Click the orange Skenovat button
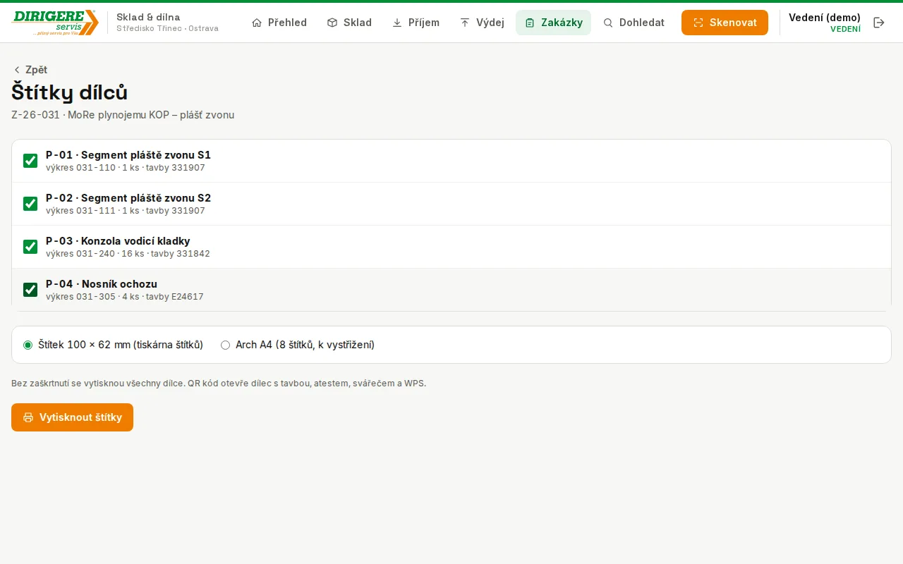 tap(725, 23)
